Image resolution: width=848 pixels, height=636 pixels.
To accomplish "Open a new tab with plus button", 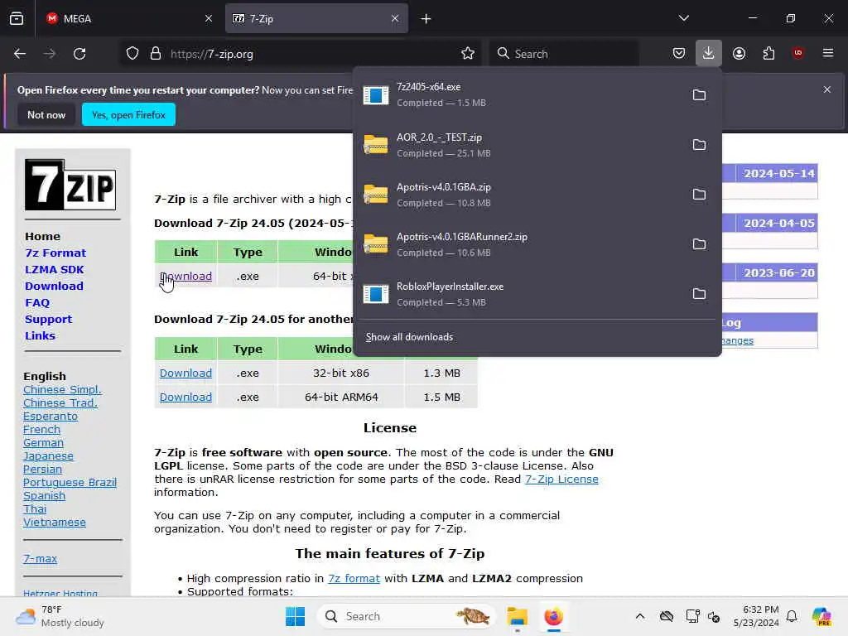I will [x=426, y=19].
